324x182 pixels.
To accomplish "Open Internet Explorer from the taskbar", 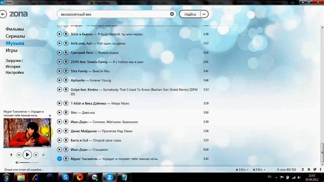I will (36, 177).
